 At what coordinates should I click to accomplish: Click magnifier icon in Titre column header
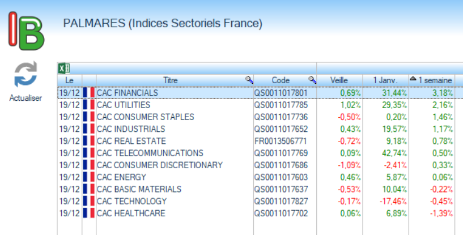coord(249,80)
